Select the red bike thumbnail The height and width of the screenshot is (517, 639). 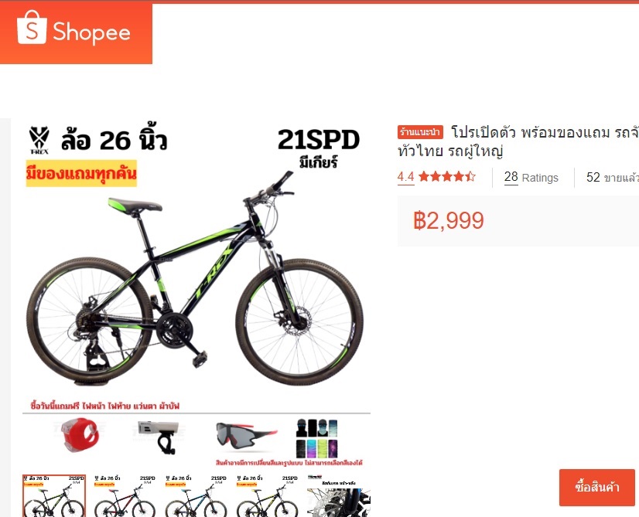tap(125, 495)
